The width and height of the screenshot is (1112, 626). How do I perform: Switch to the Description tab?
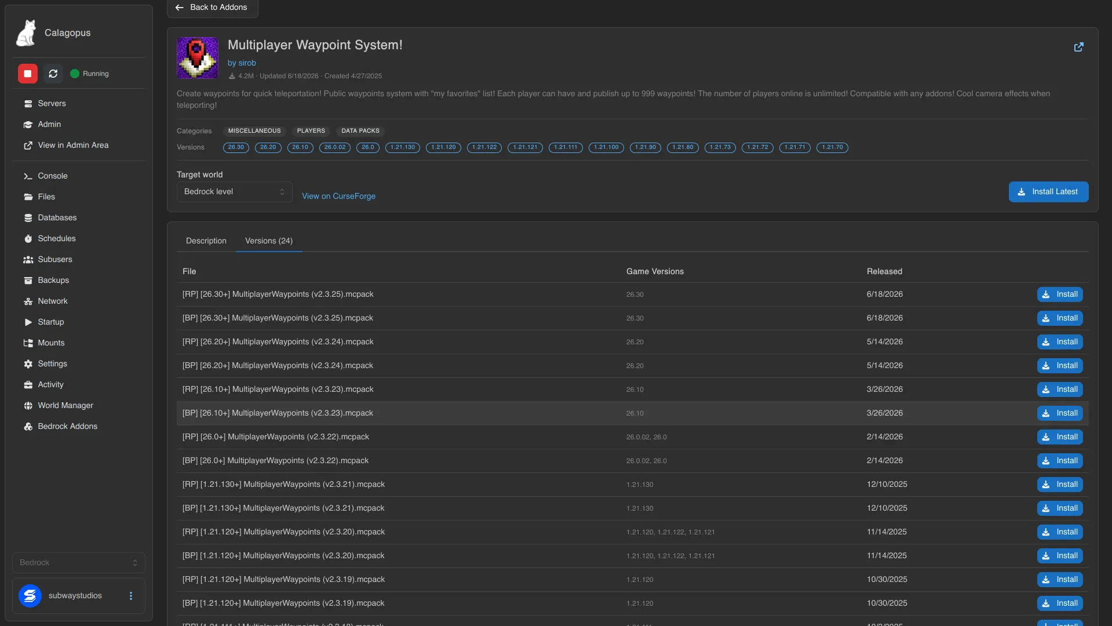coord(206,241)
